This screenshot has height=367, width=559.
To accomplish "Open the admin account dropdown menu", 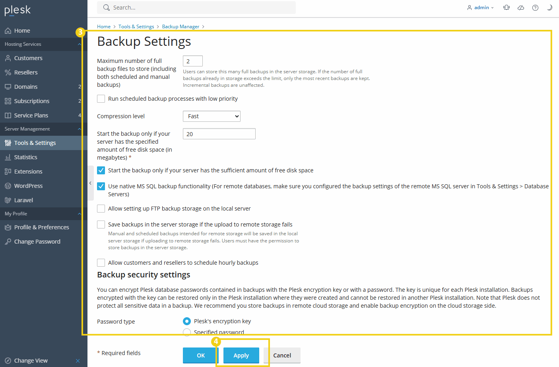I will point(481,8).
